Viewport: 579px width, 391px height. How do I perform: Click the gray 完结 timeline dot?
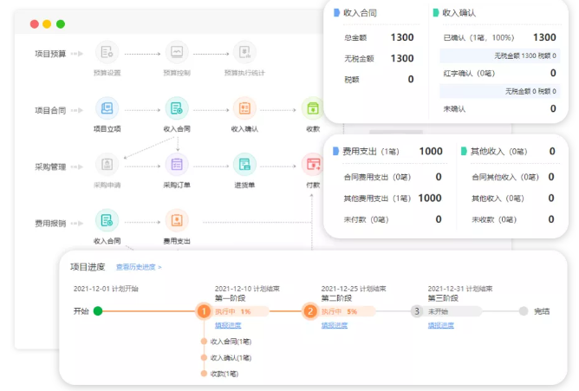(524, 311)
